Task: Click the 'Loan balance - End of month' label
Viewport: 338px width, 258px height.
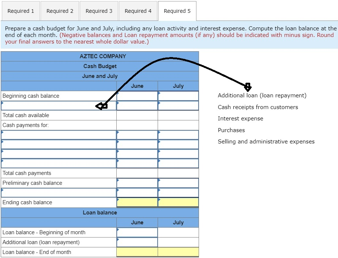Action: (x=37, y=252)
